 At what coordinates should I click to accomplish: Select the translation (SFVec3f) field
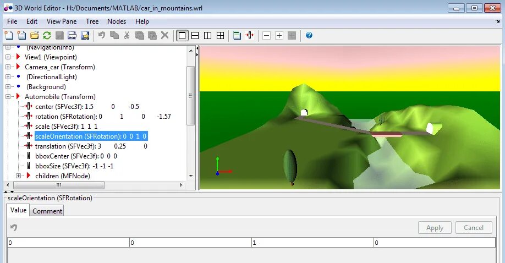click(x=91, y=146)
